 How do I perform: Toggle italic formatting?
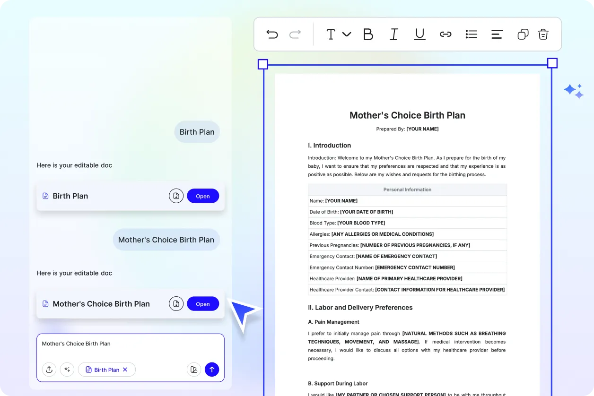[393, 34]
